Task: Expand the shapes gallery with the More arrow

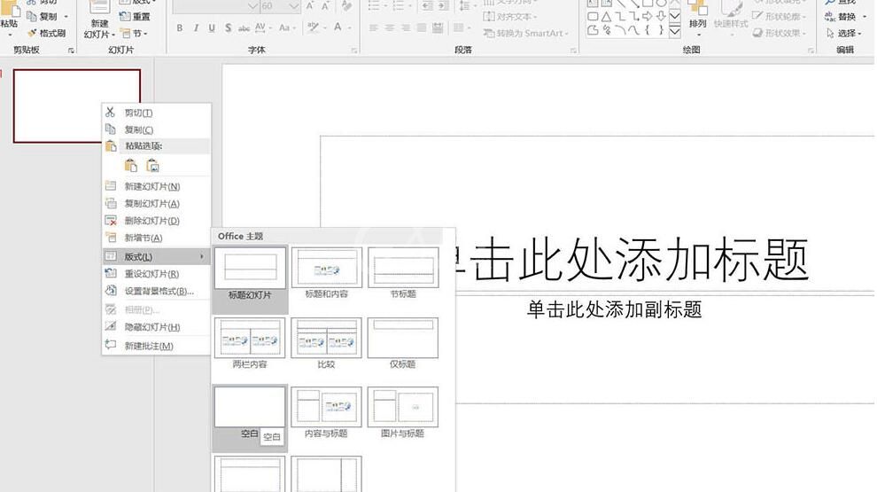Action: pos(674,31)
